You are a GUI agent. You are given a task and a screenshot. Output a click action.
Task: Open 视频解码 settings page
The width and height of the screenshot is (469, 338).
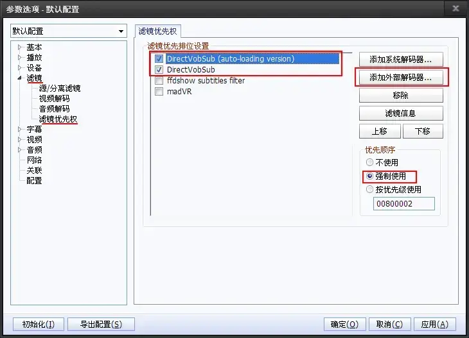click(54, 99)
